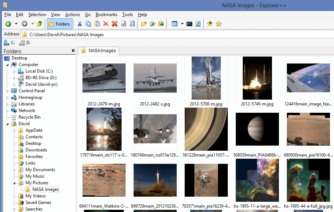This screenshot has height=212, width=334.
Task: Switch to drive C: in drives bar
Action: pos(9,43)
